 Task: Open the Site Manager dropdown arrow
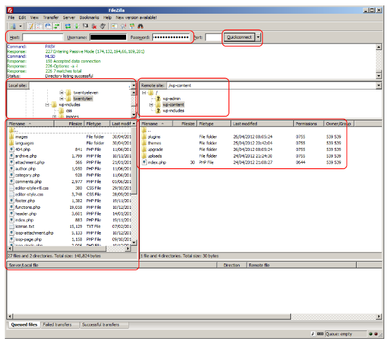pyautogui.click(x=20, y=26)
